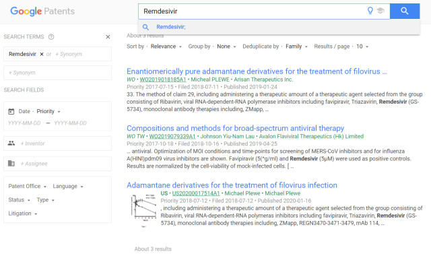The width and height of the screenshot is (431, 254).
Task: Click the assignee building icon
Action: [x=11, y=163]
